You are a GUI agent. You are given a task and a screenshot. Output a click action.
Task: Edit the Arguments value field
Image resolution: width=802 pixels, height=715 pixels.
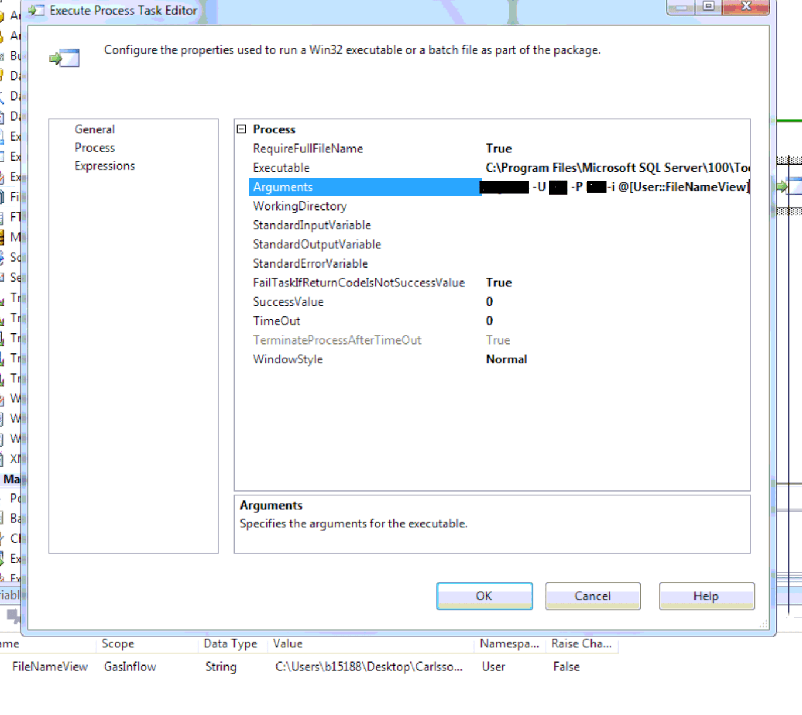click(616, 187)
